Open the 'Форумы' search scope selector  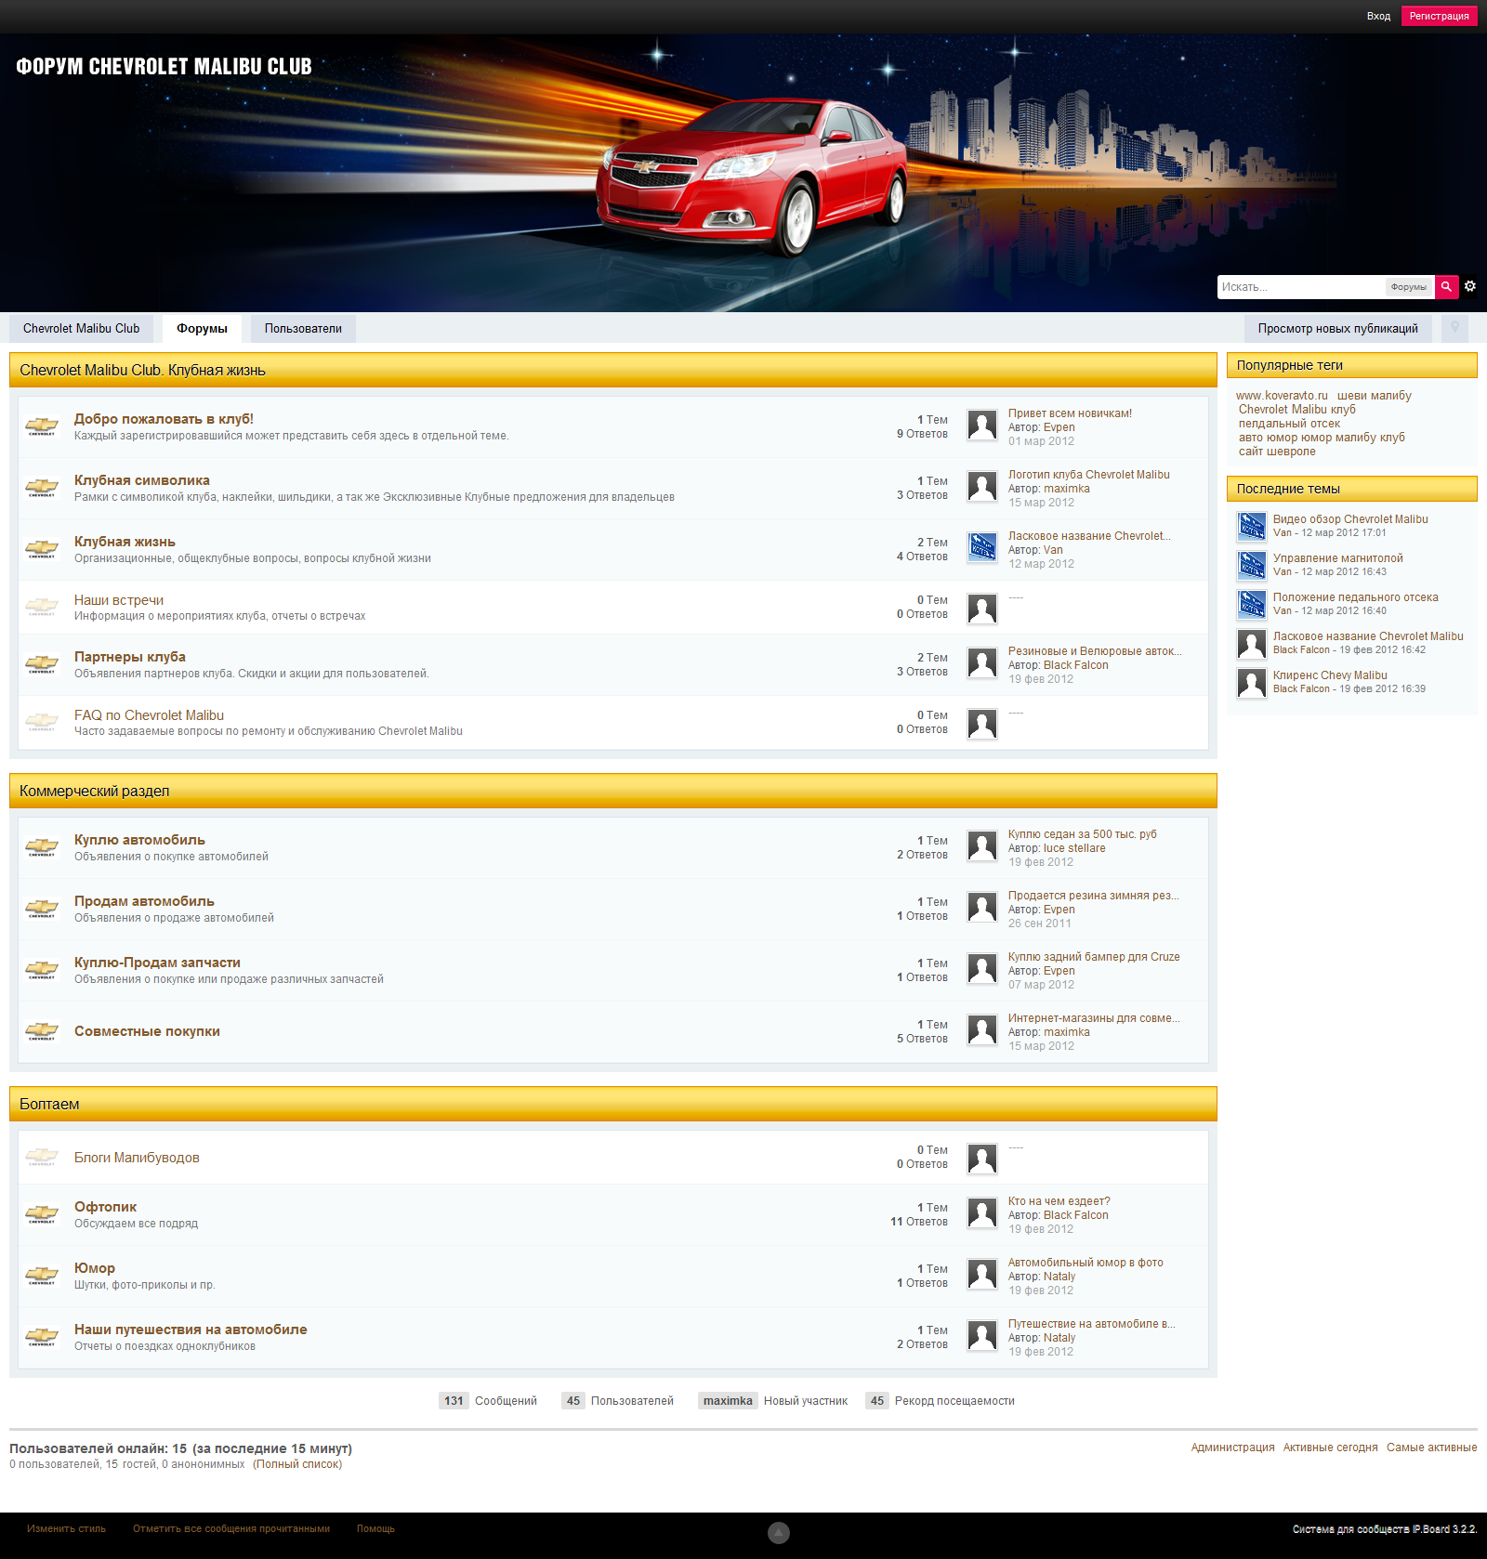(1408, 287)
